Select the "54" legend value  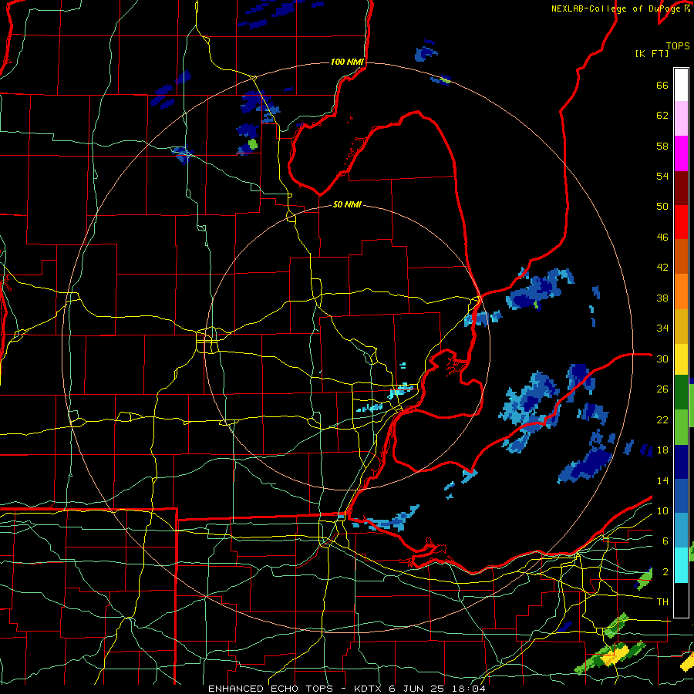662,176
